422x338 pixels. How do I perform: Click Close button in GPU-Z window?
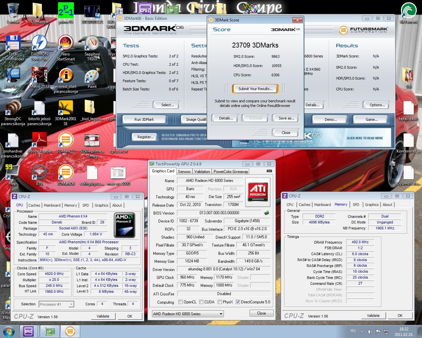(261, 313)
